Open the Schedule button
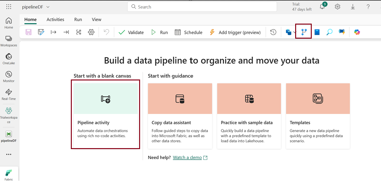 [x=189, y=32]
